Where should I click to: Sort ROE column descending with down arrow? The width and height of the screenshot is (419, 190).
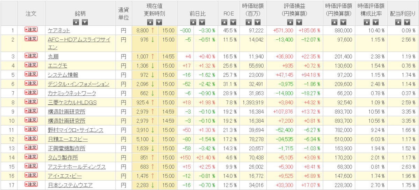coord(233,22)
